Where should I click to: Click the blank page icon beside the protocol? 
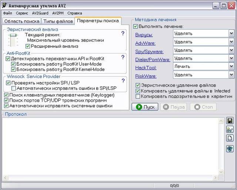230,138
